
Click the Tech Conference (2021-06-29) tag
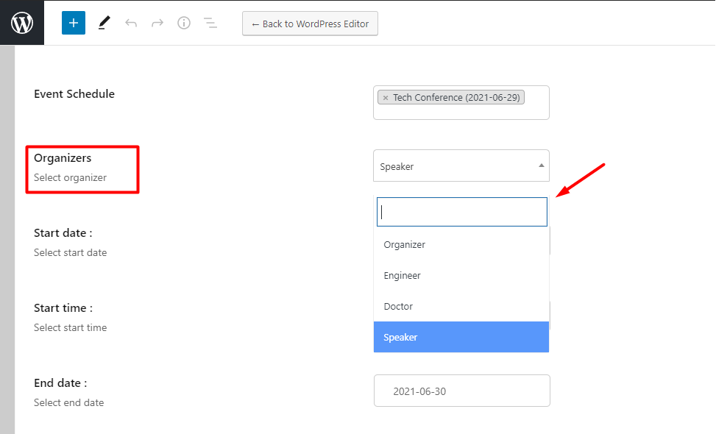tap(456, 98)
